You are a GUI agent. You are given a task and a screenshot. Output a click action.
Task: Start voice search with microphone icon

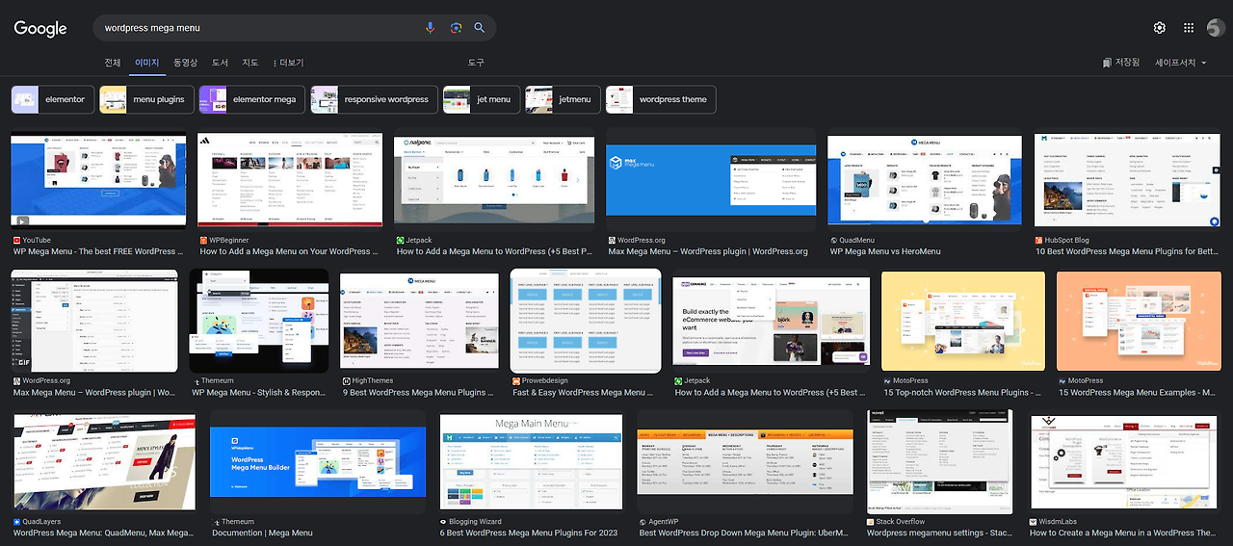431,28
